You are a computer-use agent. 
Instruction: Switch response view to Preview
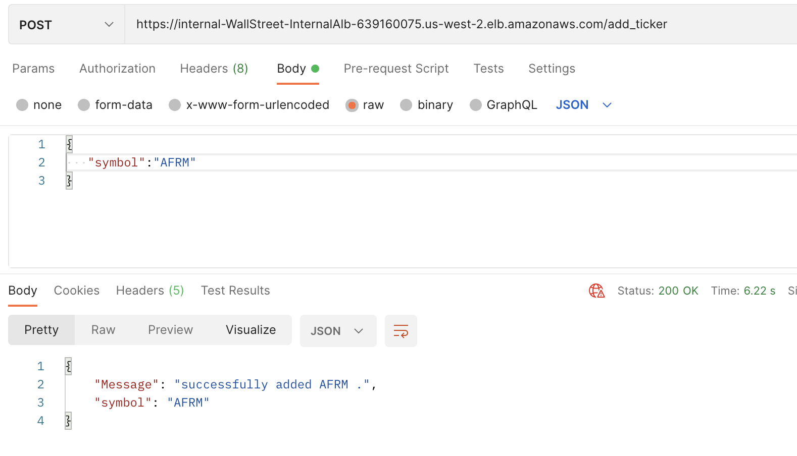point(170,330)
